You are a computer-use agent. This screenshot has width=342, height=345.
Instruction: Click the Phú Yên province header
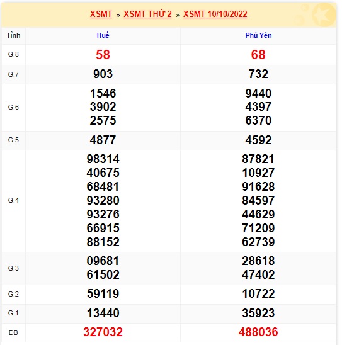(x=258, y=35)
